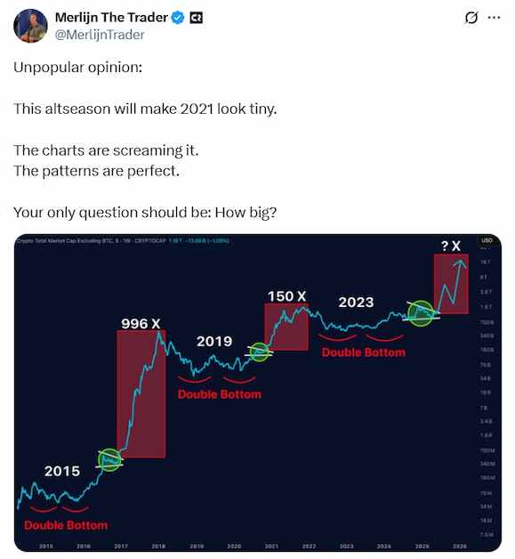515x559 pixels.
Task: Click the red projection box with arrow
Action: pos(451,284)
